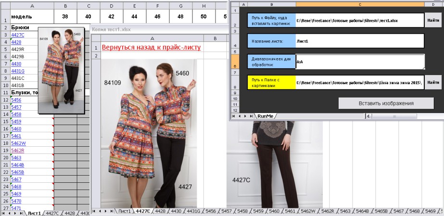Open model link 5470 in column A
Image resolution: width=444 pixels, height=216 pixels.
[16, 201]
